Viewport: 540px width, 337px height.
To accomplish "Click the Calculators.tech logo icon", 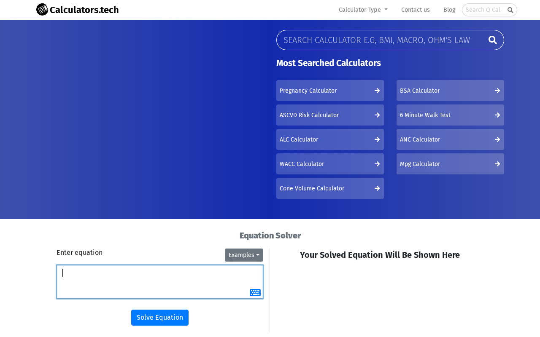I will (x=42, y=9).
